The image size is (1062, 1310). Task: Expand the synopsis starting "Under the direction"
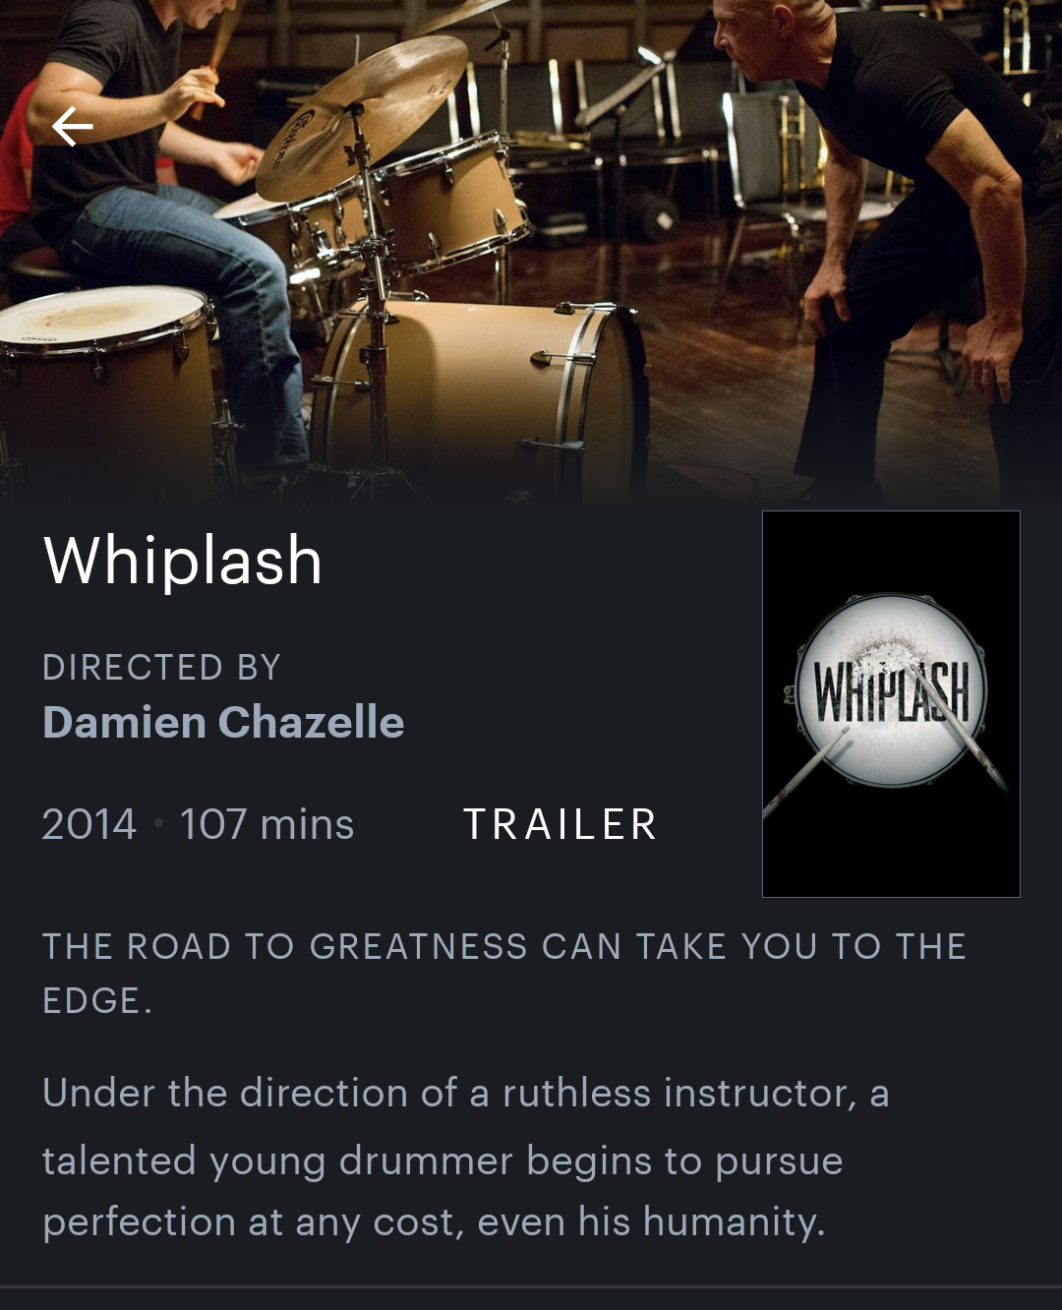pos(466,1158)
